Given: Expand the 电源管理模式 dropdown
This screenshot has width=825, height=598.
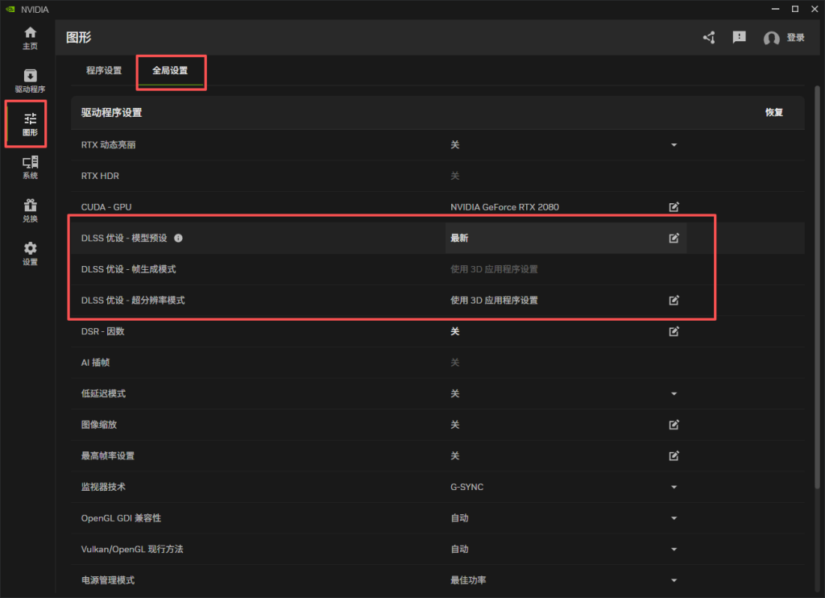Looking at the screenshot, I should click(x=674, y=580).
